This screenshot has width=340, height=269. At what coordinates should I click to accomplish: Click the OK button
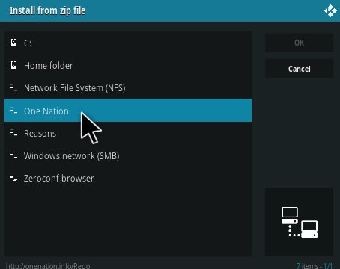tap(299, 43)
